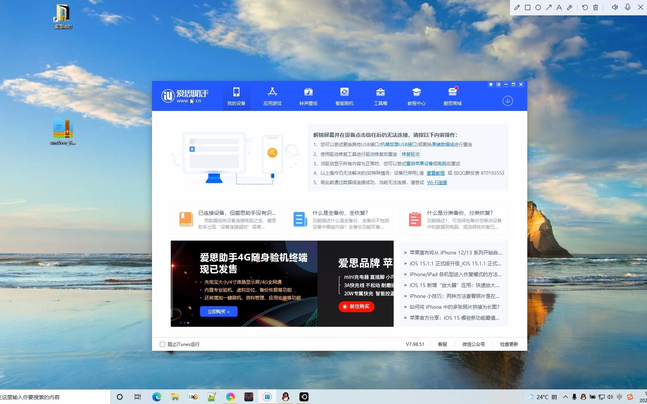This screenshot has height=404, width=647.
Task: Click the 立即购买 button on the banner
Action: [218, 311]
